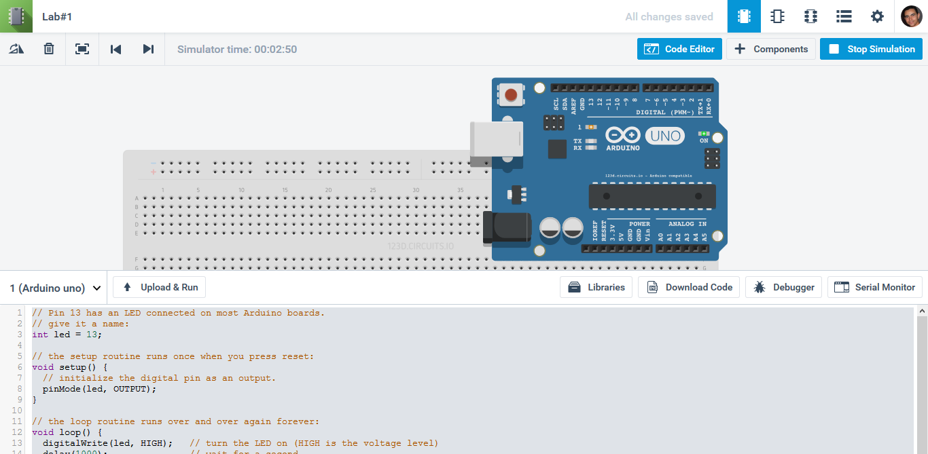The image size is (928, 454).
Task: Switch to PCB view icon
Action: [x=810, y=16]
